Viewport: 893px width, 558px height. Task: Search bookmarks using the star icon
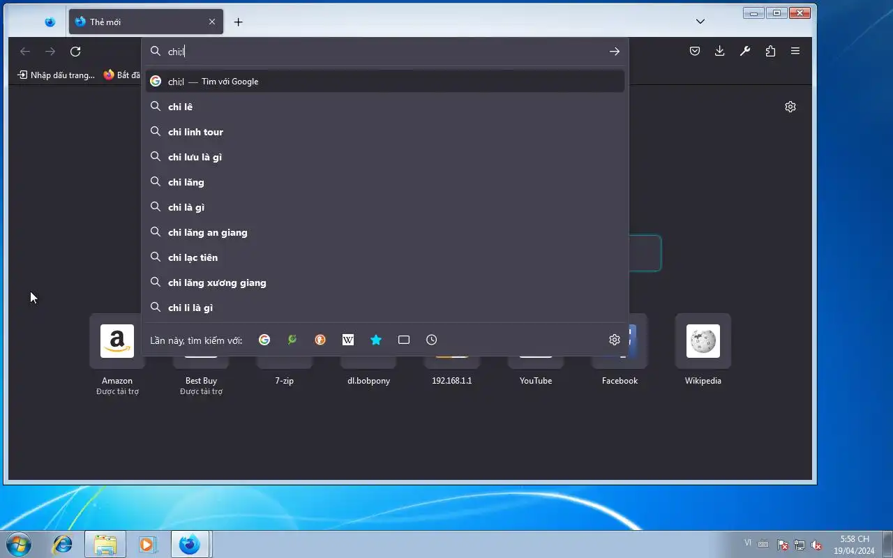click(376, 340)
